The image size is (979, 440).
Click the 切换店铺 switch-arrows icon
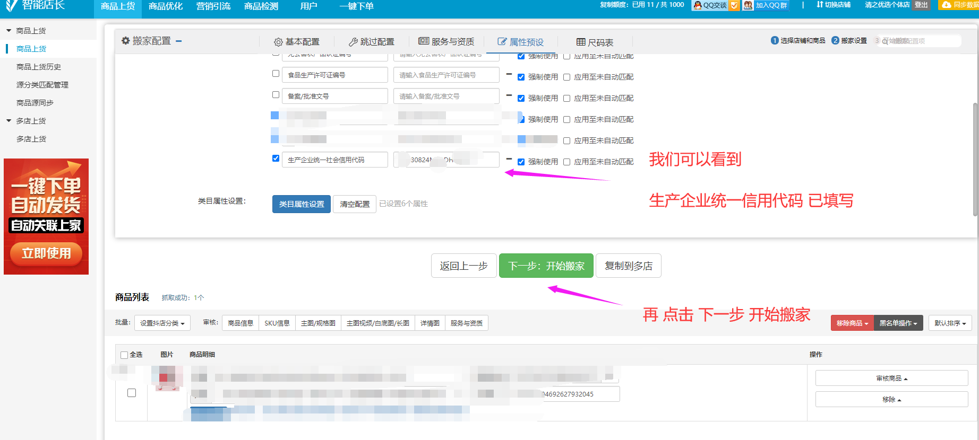click(x=820, y=5)
